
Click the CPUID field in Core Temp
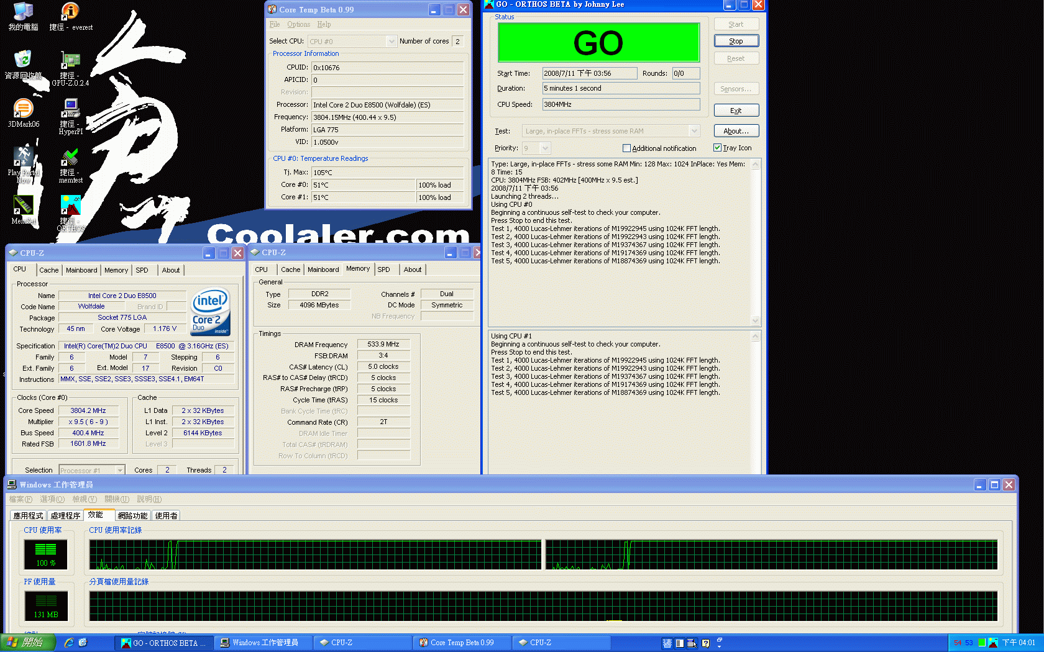[387, 68]
